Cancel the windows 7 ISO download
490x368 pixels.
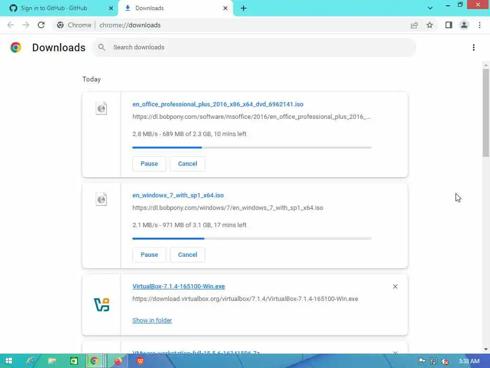(x=188, y=255)
